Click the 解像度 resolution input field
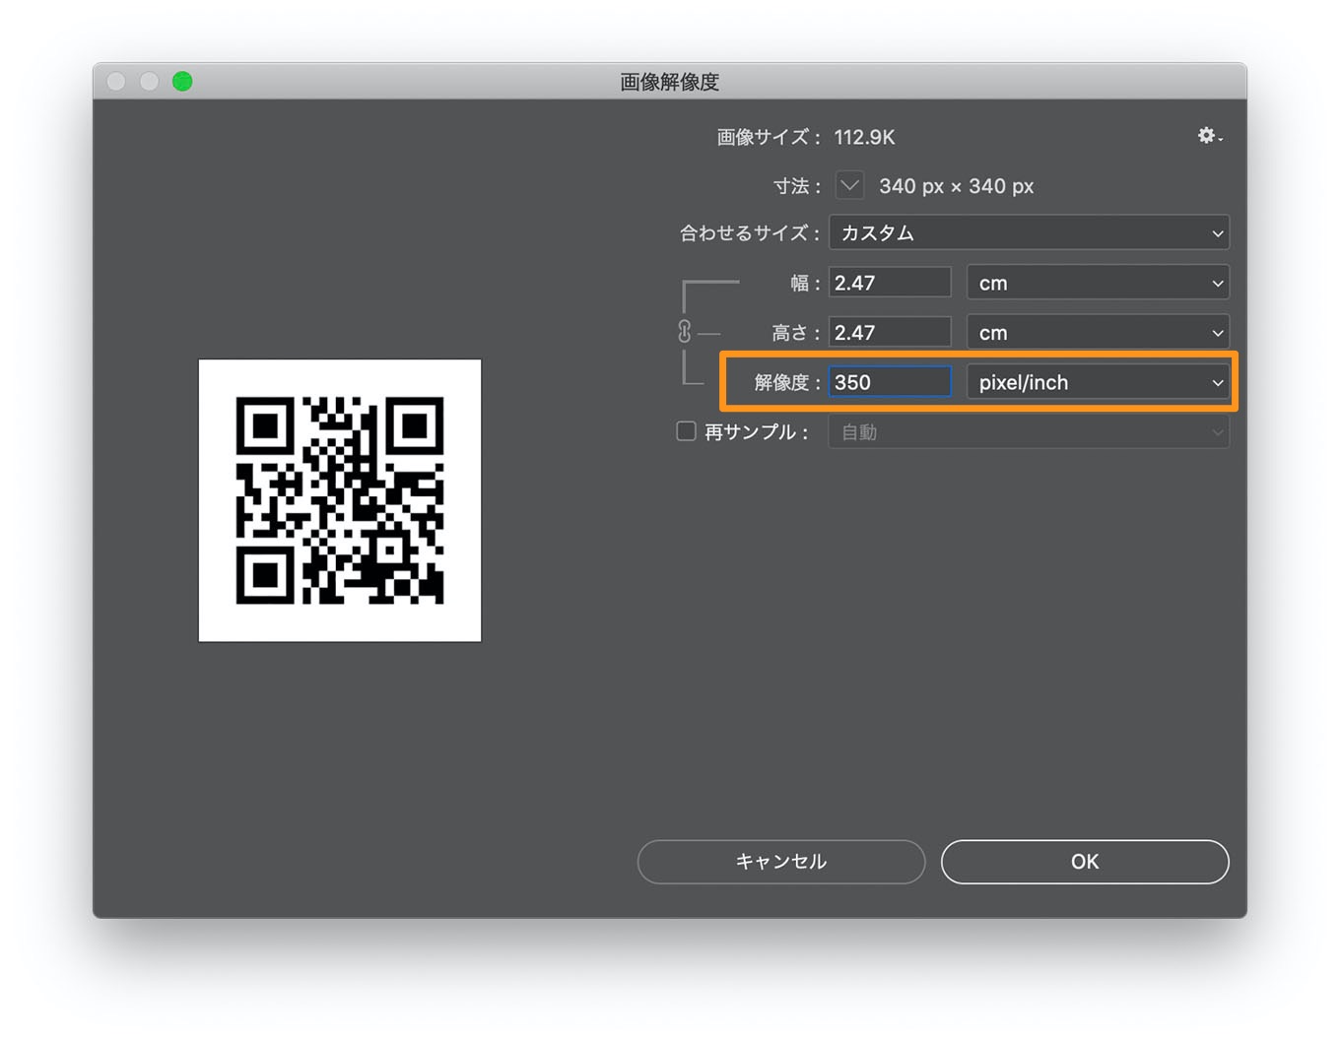Screen dimensions: 1340x1041 pyautogui.click(x=890, y=382)
